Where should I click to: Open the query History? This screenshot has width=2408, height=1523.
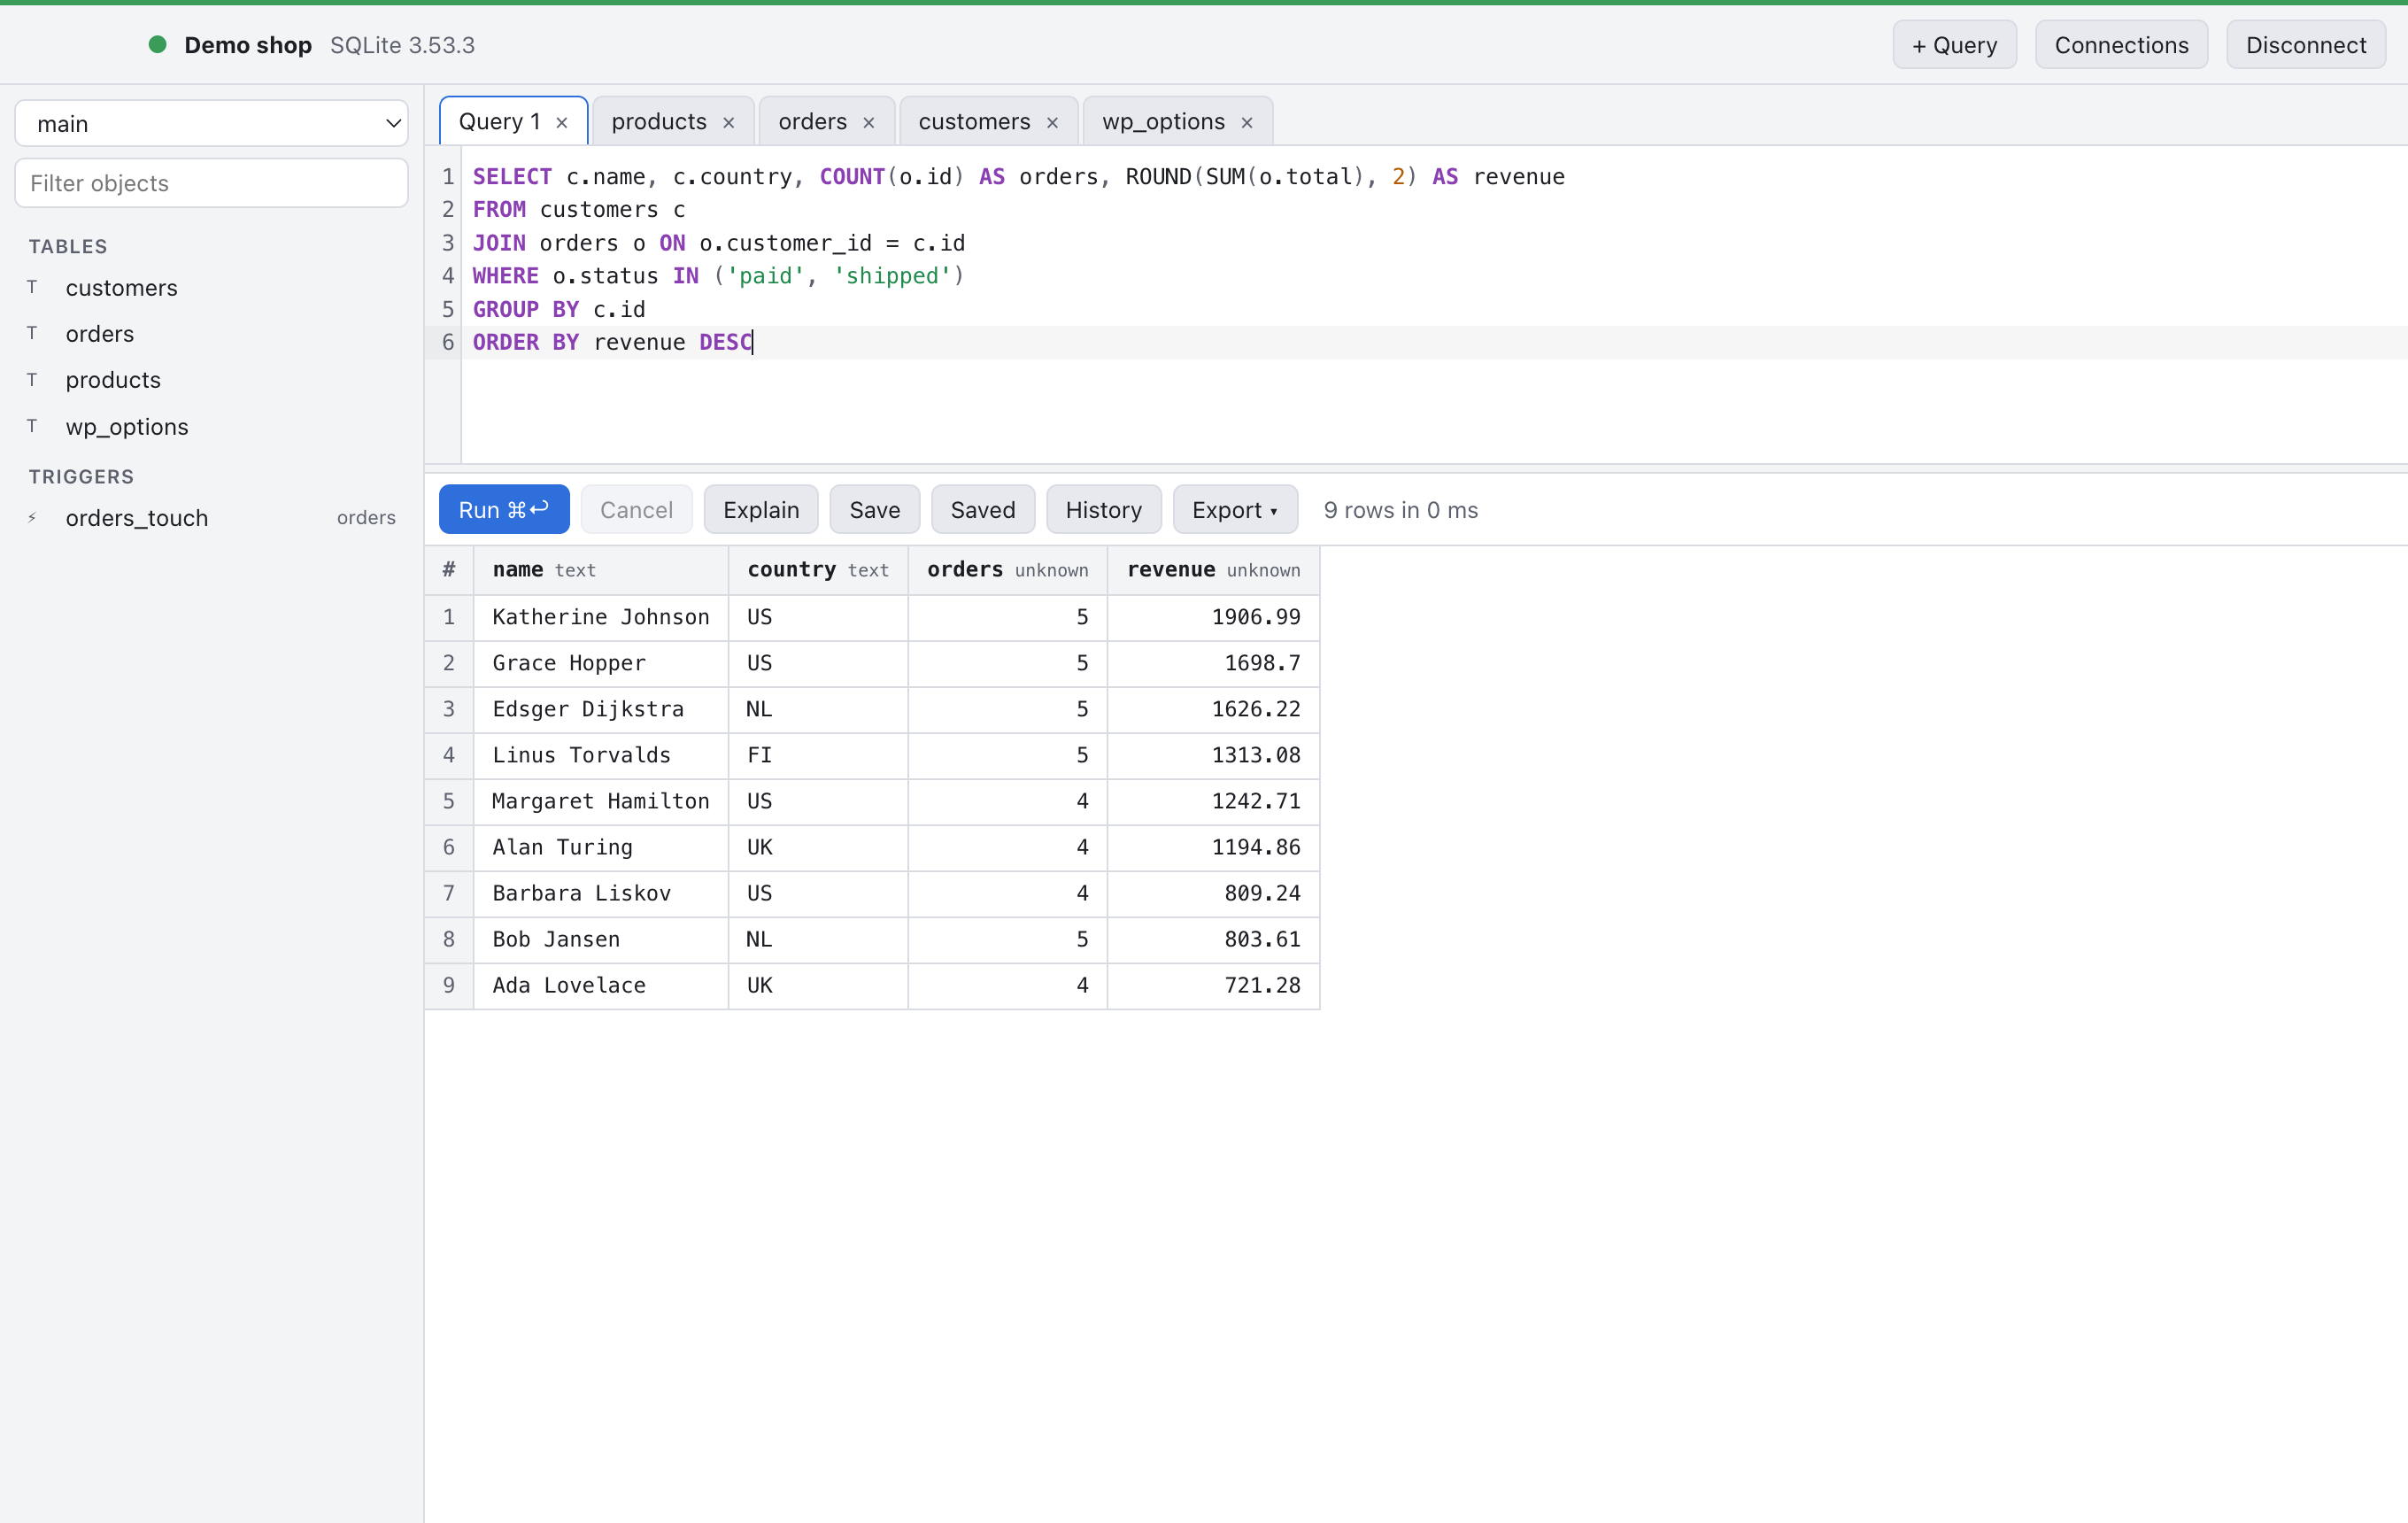(x=1103, y=510)
